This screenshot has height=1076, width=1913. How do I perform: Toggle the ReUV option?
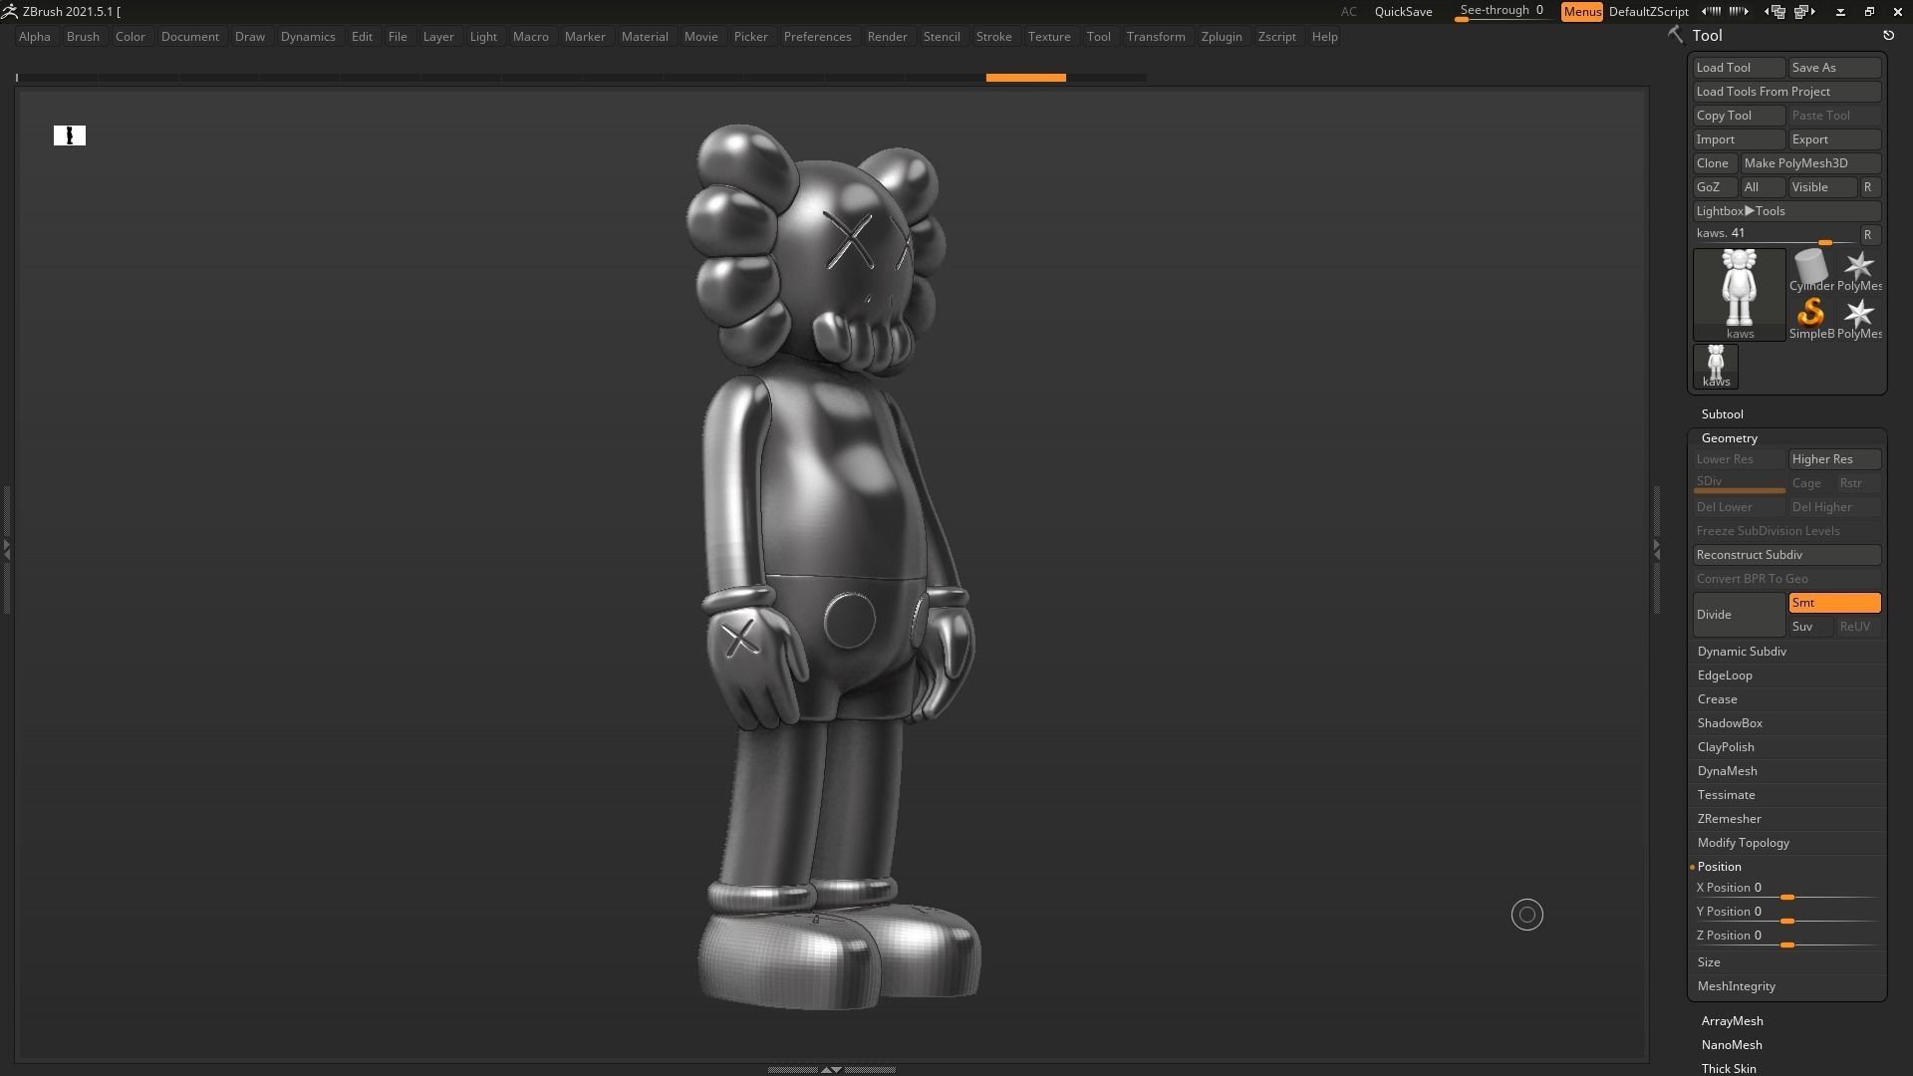coord(1858,627)
